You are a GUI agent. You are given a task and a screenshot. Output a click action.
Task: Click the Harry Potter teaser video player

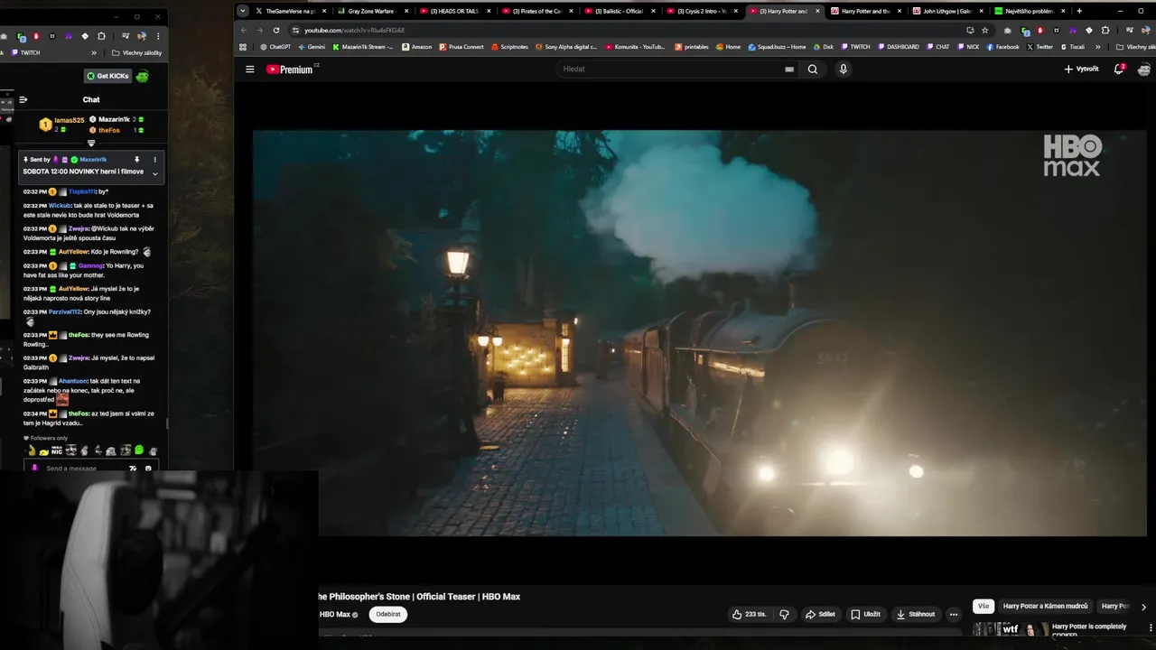pos(699,332)
